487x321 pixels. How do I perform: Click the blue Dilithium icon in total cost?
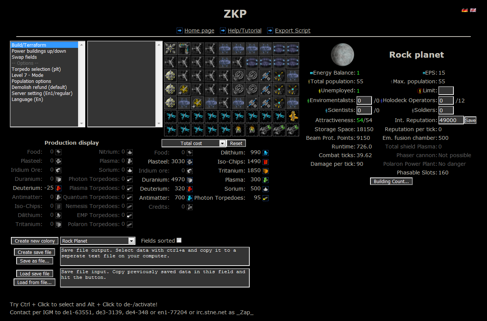(x=266, y=153)
